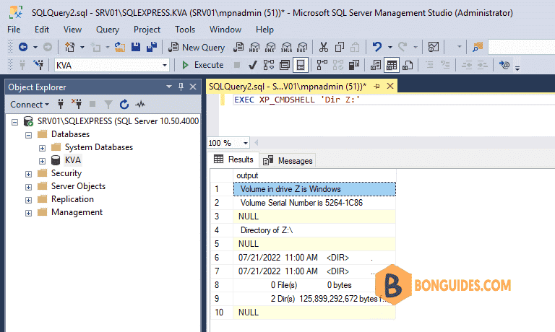Select the 'Volume in drive Z is Windows' cell
Viewport: 555px width, 332px height.
[314, 189]
